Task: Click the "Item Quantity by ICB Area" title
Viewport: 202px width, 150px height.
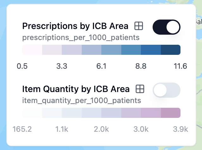Action: (76, 89)
